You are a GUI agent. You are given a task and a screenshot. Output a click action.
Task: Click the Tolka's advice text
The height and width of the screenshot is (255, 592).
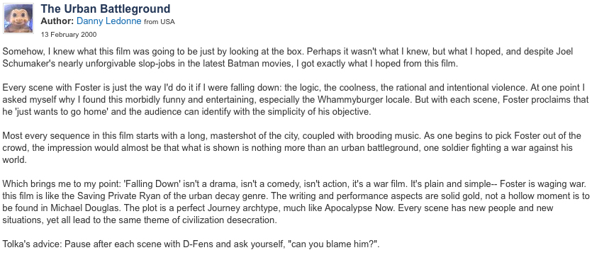(x=32, y=244)
